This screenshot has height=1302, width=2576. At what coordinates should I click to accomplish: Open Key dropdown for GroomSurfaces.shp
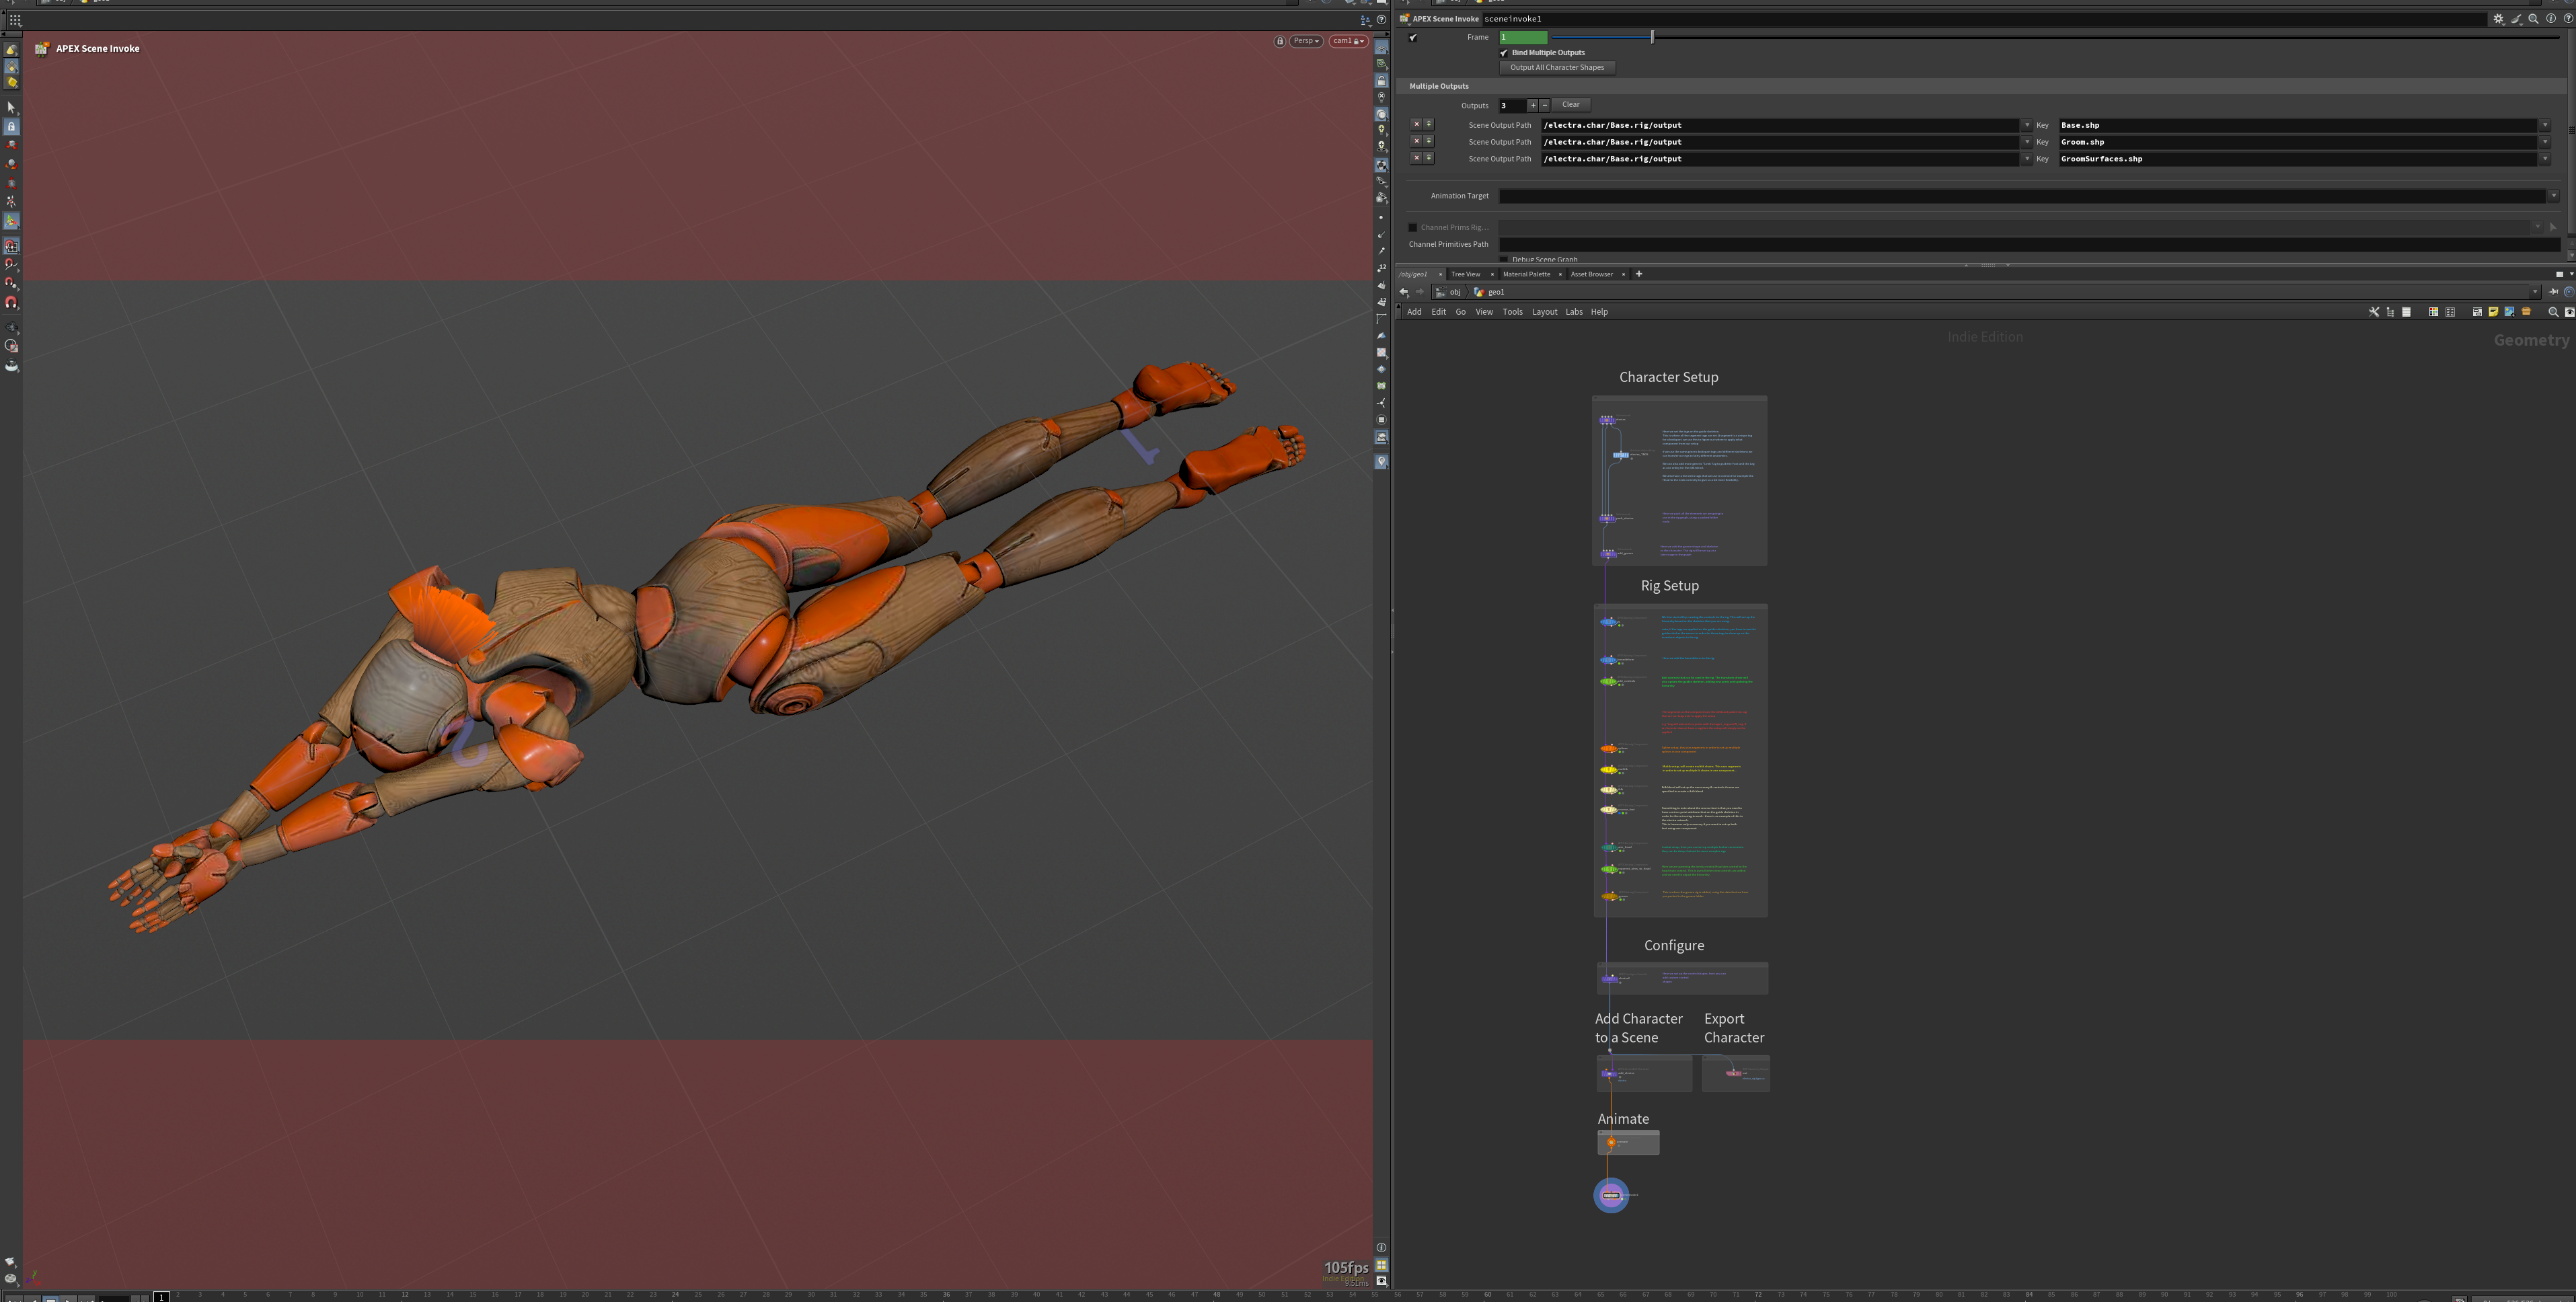click(x=2545, y=159)
